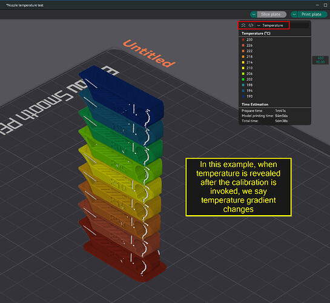330x303 pixels.
Task: Click the 190 degree dark blue color swatch
Action: (243, 96)
